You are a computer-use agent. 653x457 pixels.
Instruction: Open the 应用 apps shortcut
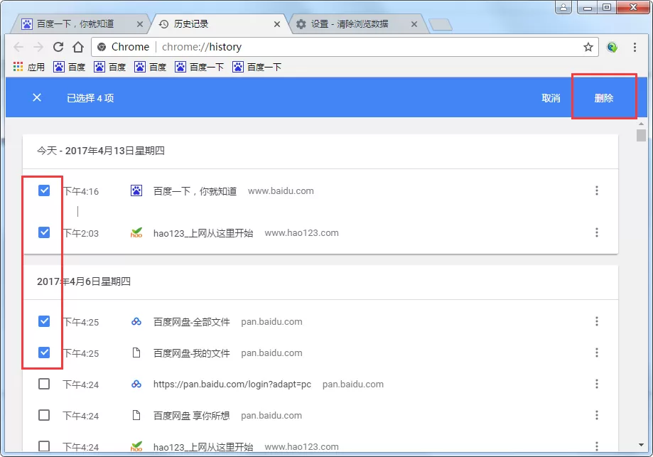pos(28,67)
